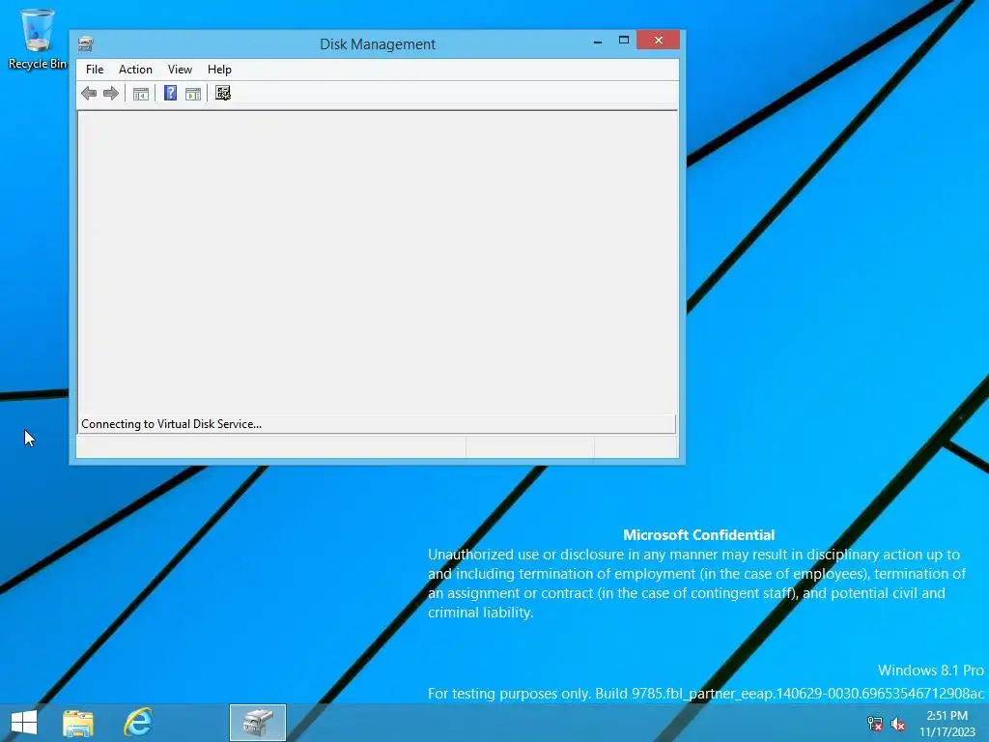This screenshot has width=989, height=742.
Task: Click the Forward arrow toolbar icon
Action: pos(111,94)
